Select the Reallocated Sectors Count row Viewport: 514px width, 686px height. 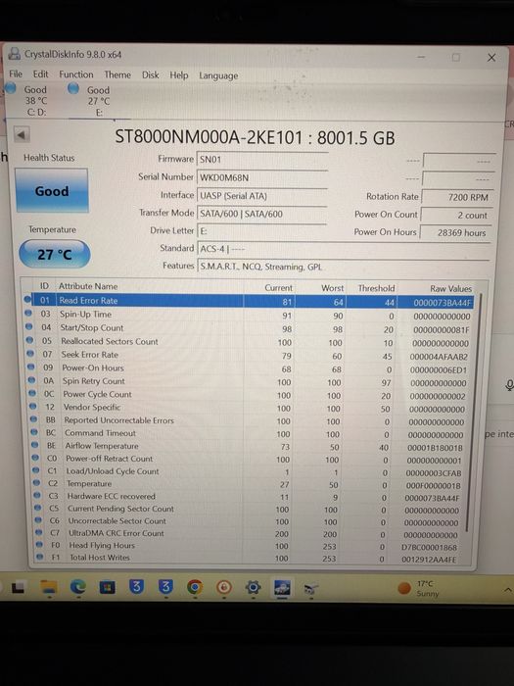[249, 342]
